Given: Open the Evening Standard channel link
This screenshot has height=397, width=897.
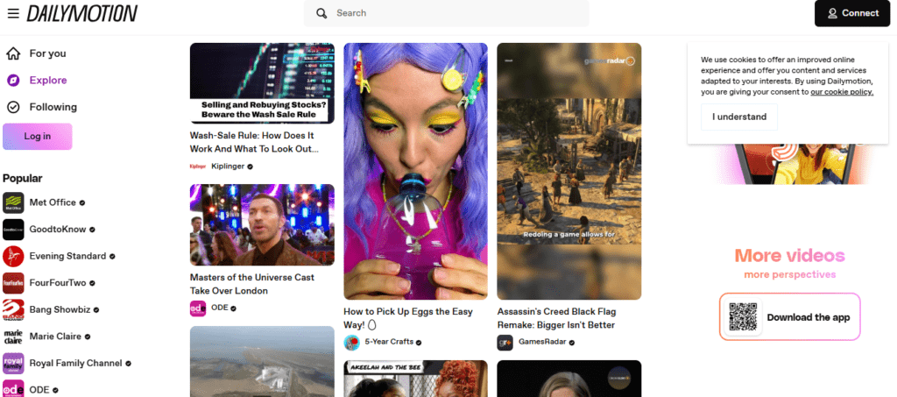Looking at the screenshot, I should pyautogui.click(x=67, y=256).
